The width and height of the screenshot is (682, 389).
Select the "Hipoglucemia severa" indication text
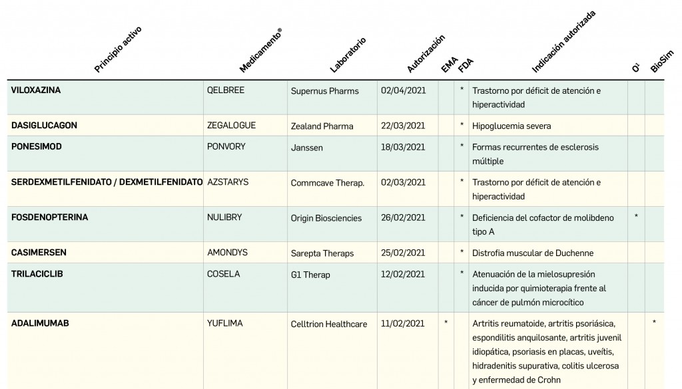(x=511, y=126)
